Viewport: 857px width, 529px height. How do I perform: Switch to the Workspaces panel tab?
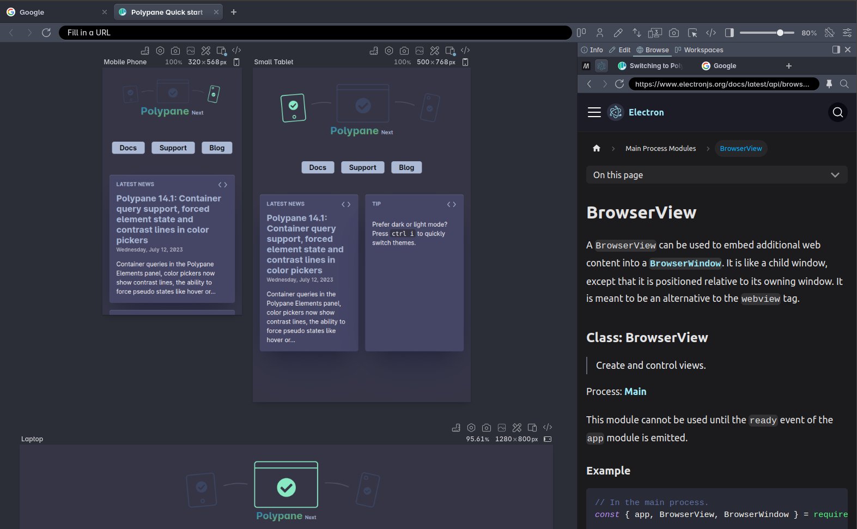click(699, 50)
